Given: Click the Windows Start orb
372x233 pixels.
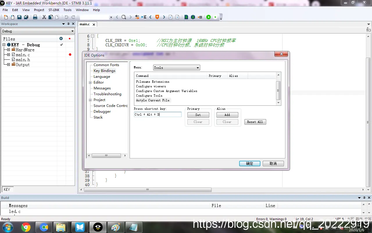Looking at the screenshot, I should pos(7,227).
